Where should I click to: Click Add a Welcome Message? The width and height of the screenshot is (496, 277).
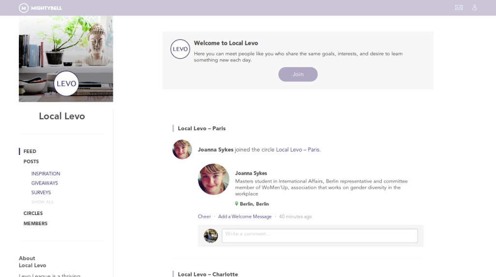coord(245,216)
